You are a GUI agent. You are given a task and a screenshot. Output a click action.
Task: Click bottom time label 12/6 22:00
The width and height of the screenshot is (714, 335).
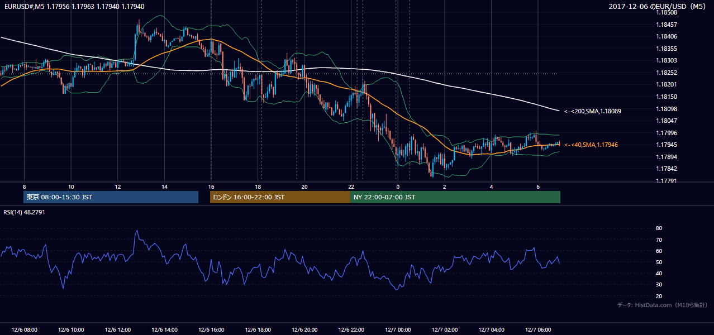351,329
